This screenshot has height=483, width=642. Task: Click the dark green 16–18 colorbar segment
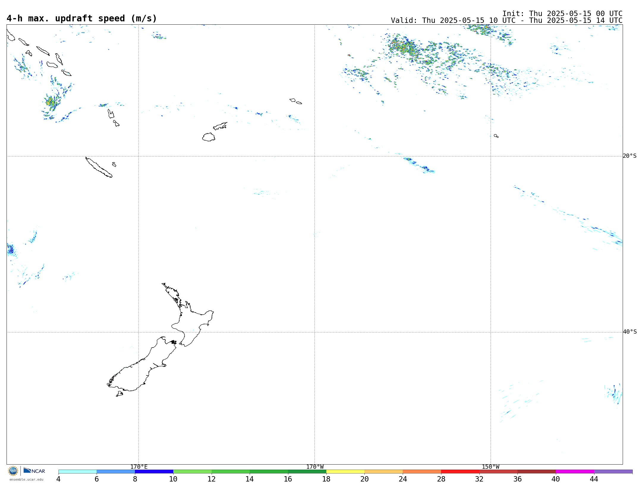pyautogui.click(x=307, y=471)
